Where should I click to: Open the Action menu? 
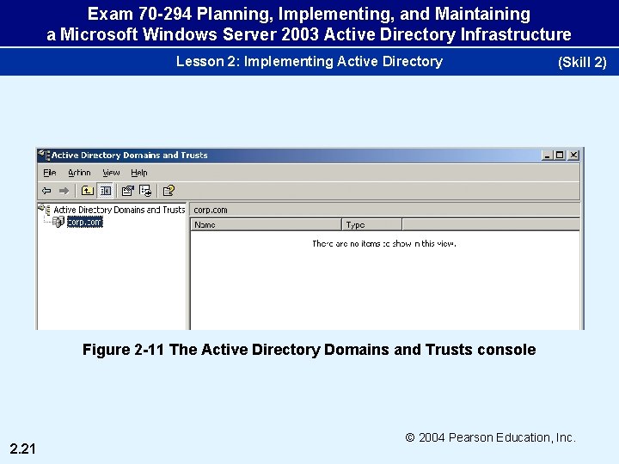[79, 173]
